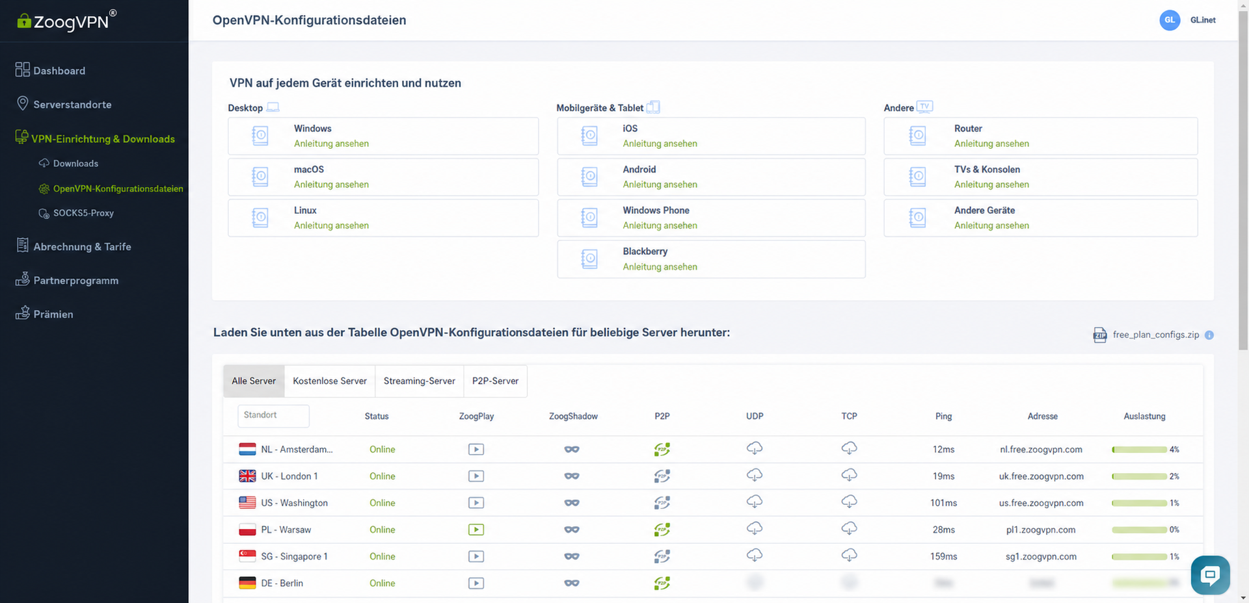Click the Android guide book icon
This screenshot has height=603, width=1249.
coord(589,177)
